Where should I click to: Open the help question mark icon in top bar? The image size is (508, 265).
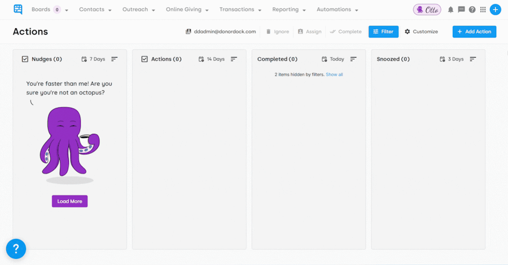coord(472,10)
